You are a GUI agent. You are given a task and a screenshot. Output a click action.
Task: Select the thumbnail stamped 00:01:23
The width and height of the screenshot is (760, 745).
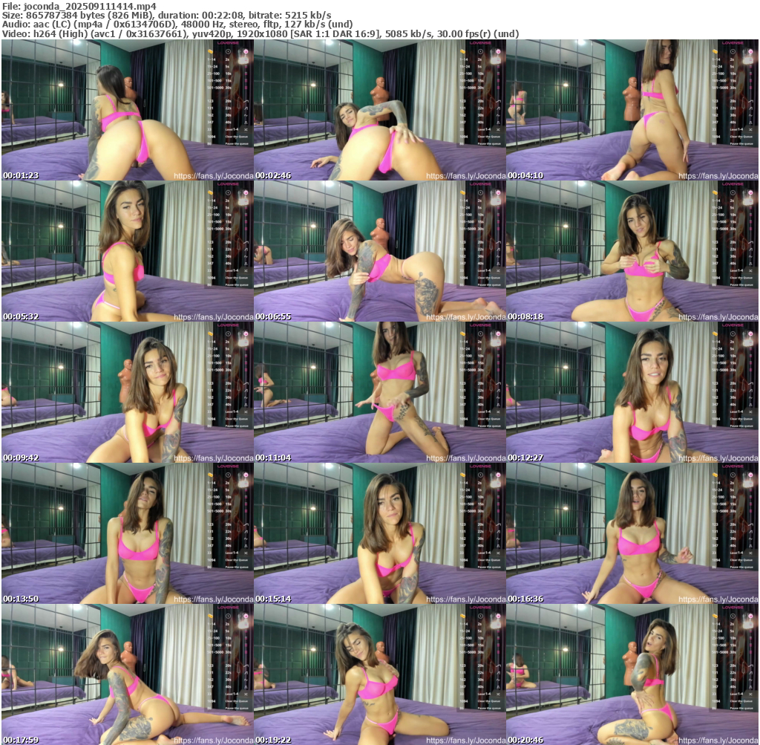[128, 110]
